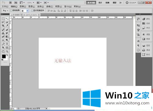Enable the Auto-Select checkbox

[x=11, y=10]
